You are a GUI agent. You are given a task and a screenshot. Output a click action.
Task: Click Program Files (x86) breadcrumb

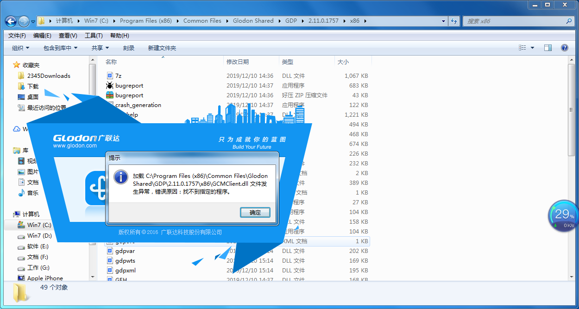click(x=145, y=21)
